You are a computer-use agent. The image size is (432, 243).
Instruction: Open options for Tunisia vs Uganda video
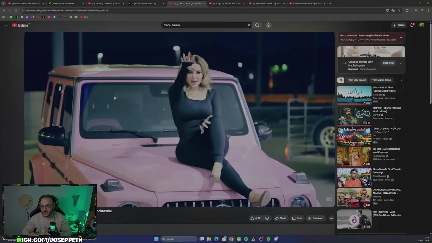(x=404, y=129)
